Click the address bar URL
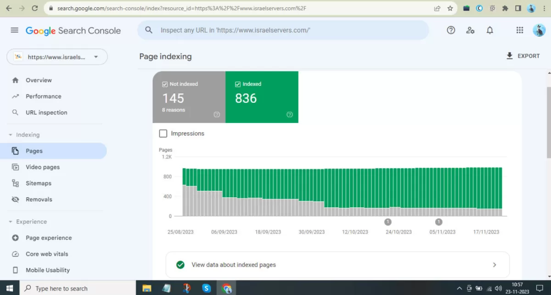The height and width of the screenshot is (295, 551). [x=181, y=8]
